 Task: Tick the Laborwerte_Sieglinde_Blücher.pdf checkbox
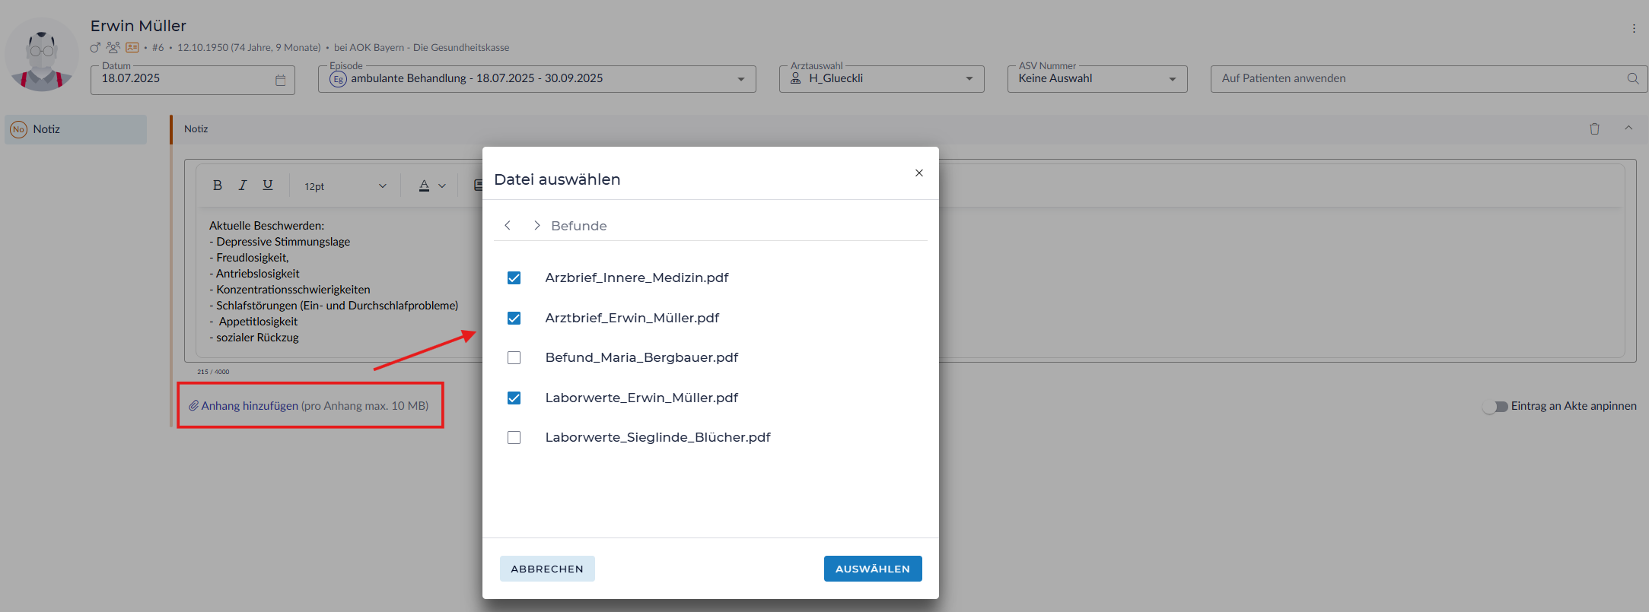(514, 438)
